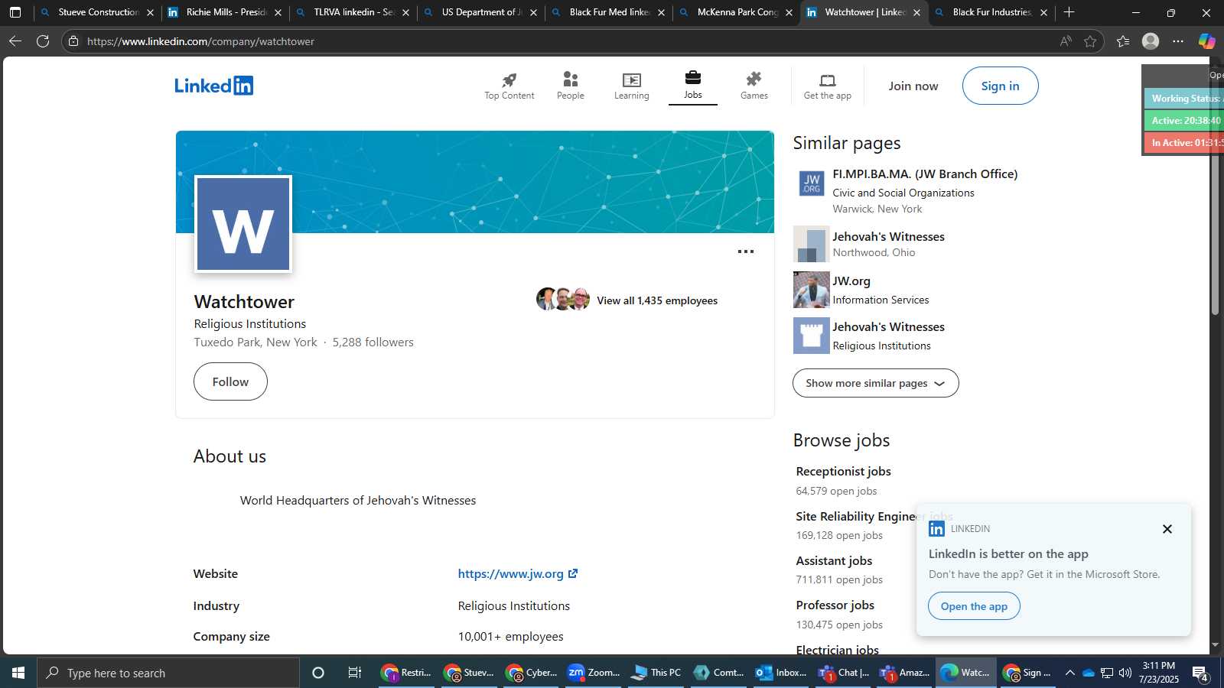Reload the page with the refresh icon
The height and width of the screenshot is (688, 1224).
pyautogui.click(x=43, y=41)
